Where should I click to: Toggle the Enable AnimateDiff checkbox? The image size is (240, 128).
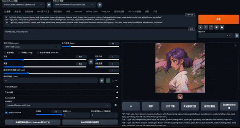pos(6,113)
